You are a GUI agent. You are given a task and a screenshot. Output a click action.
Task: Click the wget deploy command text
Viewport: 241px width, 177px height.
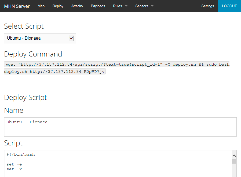pos(117,64)
